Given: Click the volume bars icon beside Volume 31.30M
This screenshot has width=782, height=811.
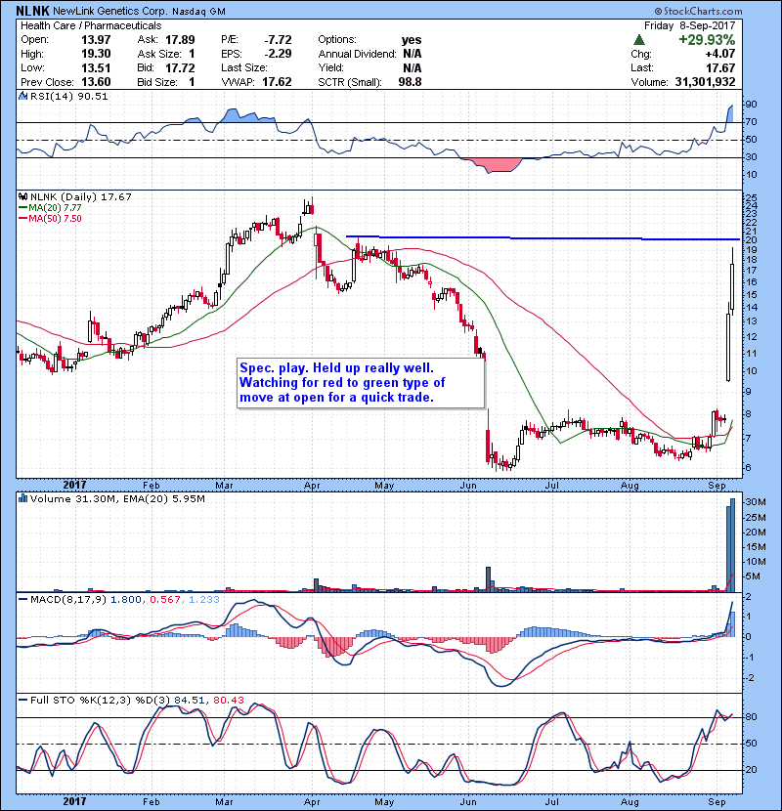Looking at the screenshot, I should click(22, 498).
